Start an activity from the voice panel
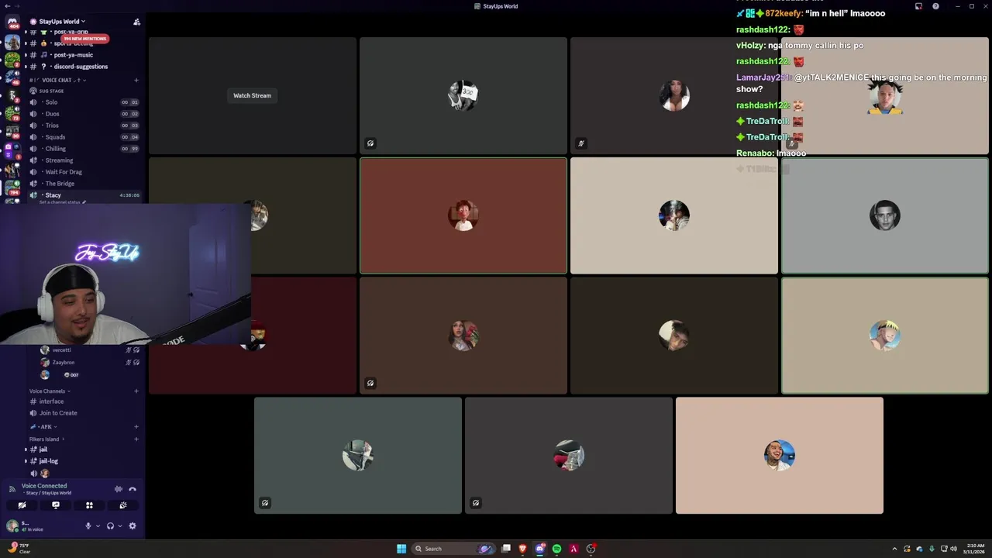This screenshot has width=992, height=558. [89, 505]
